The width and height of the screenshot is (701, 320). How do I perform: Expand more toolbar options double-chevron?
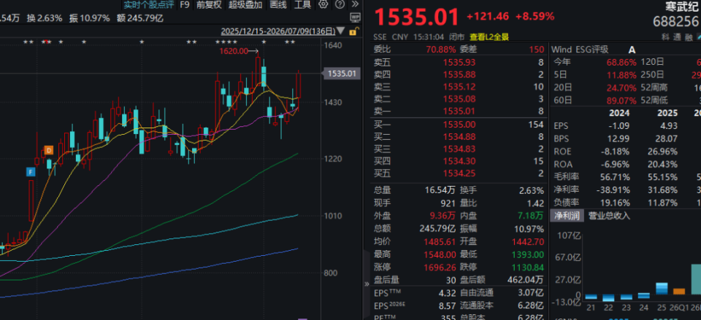click(355, 4)
